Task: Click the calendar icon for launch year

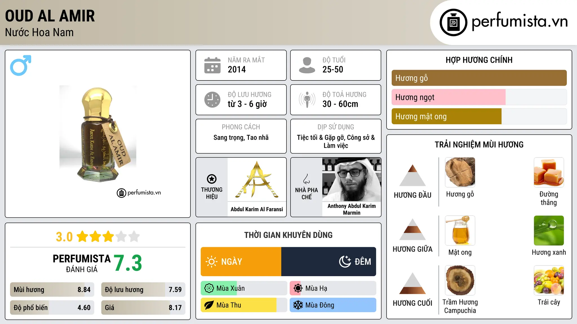Action: click(212, 65)
